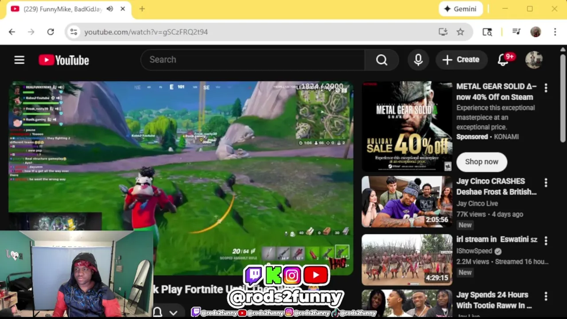Viewport: 567px width, 319px height.
Task: Bookmark this page with star icon
Action: click(460, 32)
